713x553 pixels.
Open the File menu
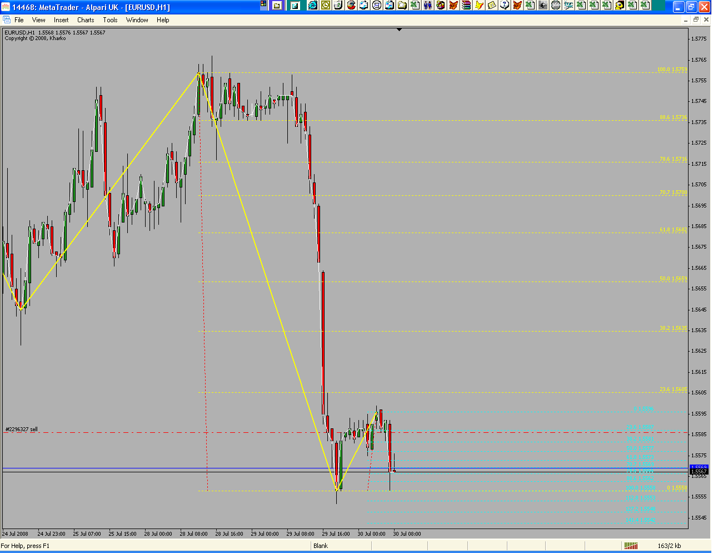click(x=19, y=20)
